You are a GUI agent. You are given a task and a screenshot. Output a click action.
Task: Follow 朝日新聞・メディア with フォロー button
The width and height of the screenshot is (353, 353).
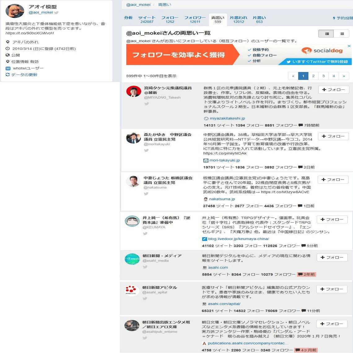[x=332, y=257]
